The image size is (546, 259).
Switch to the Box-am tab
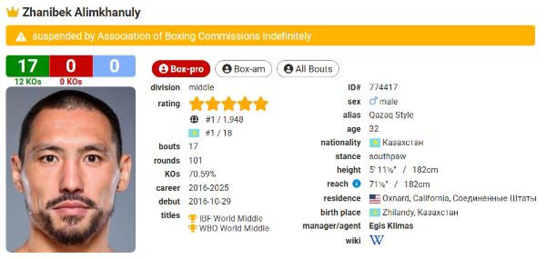pyautogui.click(x=243, y=69)
